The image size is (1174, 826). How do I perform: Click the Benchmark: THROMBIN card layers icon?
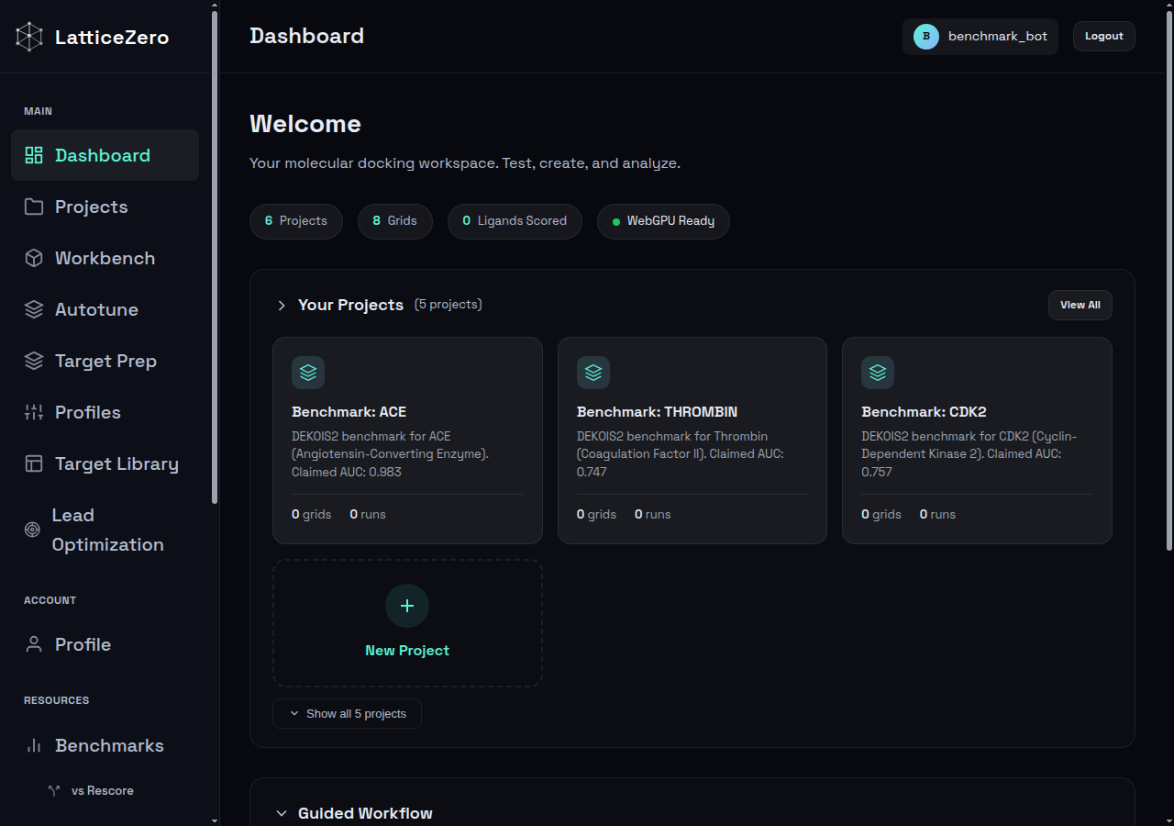593,373
